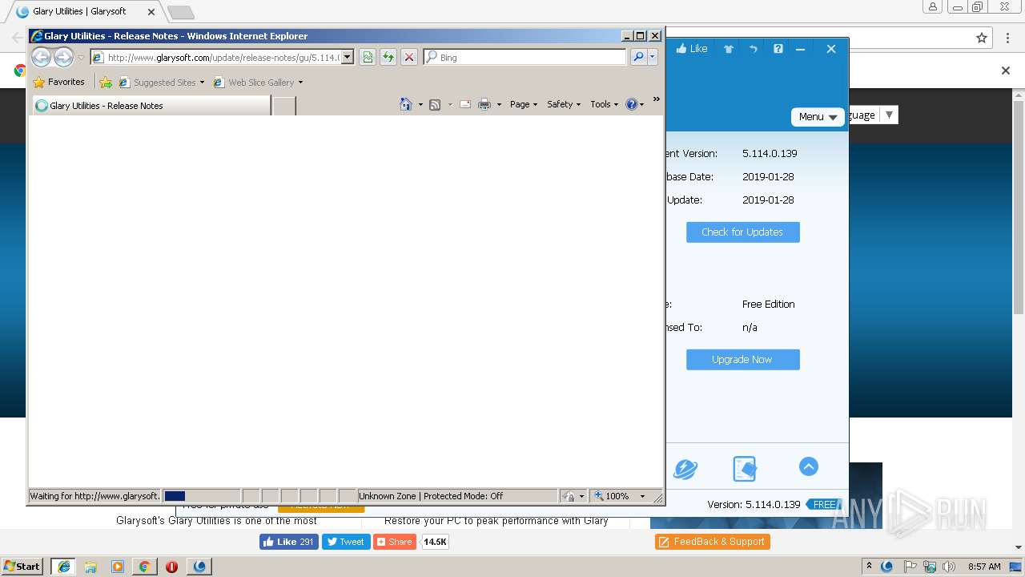The width and height of the screenshot is (1025, 577).
Task: Open FeedBack & Support on webpage
Action: [x=713, y=542]
